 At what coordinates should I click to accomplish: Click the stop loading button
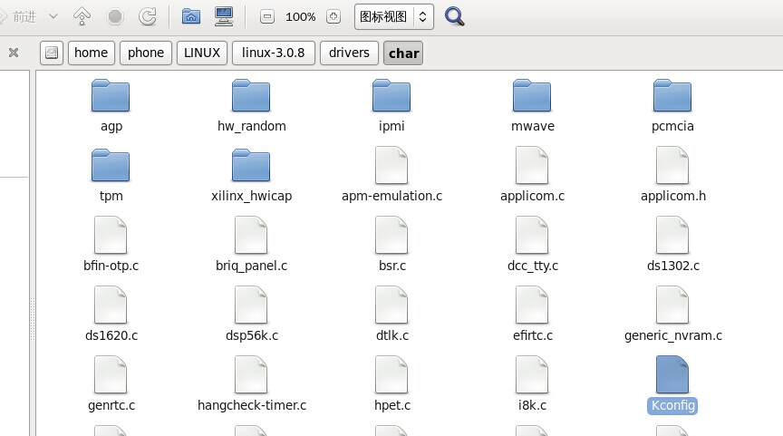(115, 16)
